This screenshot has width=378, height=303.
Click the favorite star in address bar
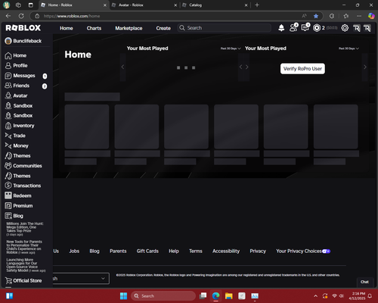point(316,16)
